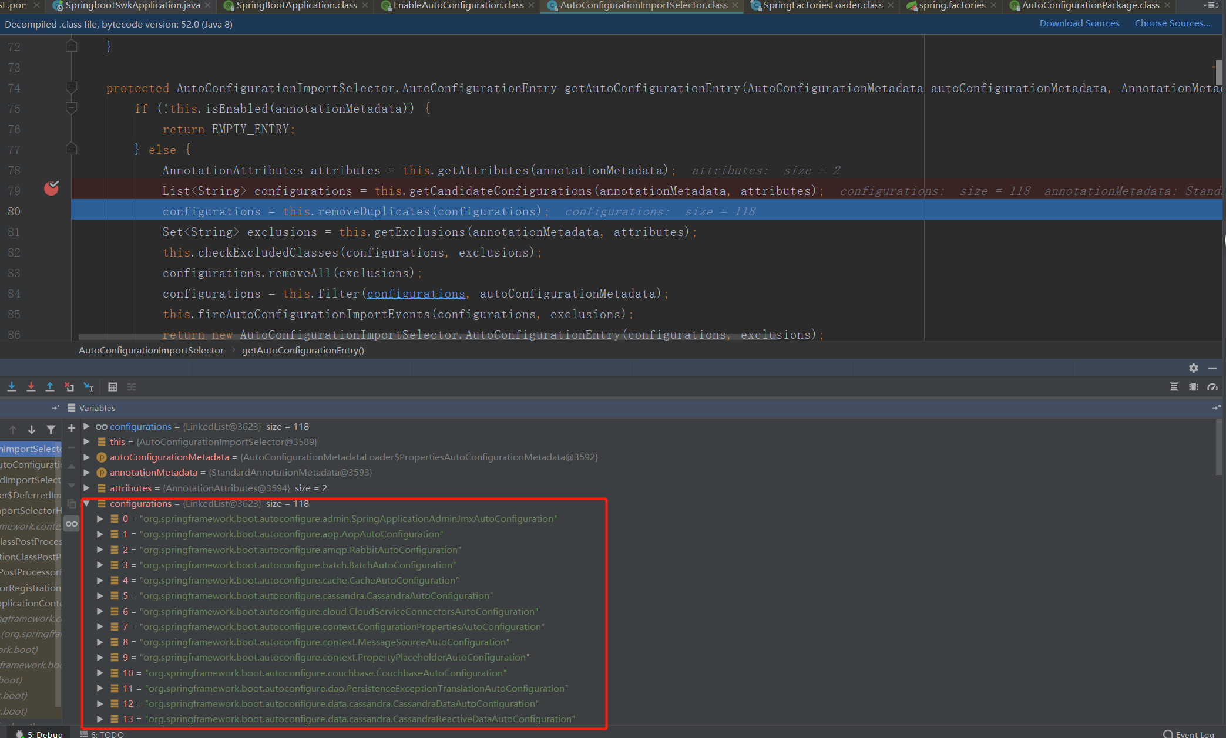Click the speedometer Mute Renderers icon
This screenshot has width=1226, height=738.
pos(1212,387)
